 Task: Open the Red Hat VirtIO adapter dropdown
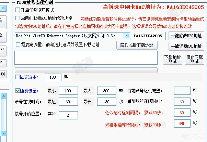126,36
